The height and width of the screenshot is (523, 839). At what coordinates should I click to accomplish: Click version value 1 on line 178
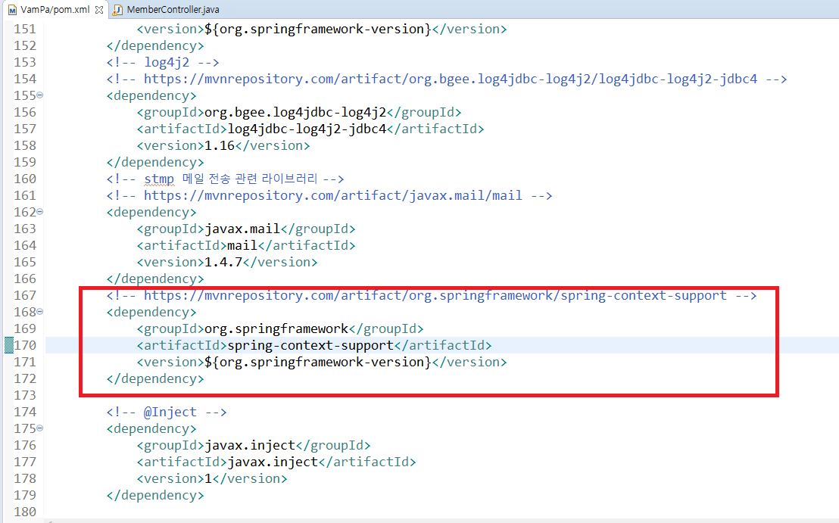208,478
